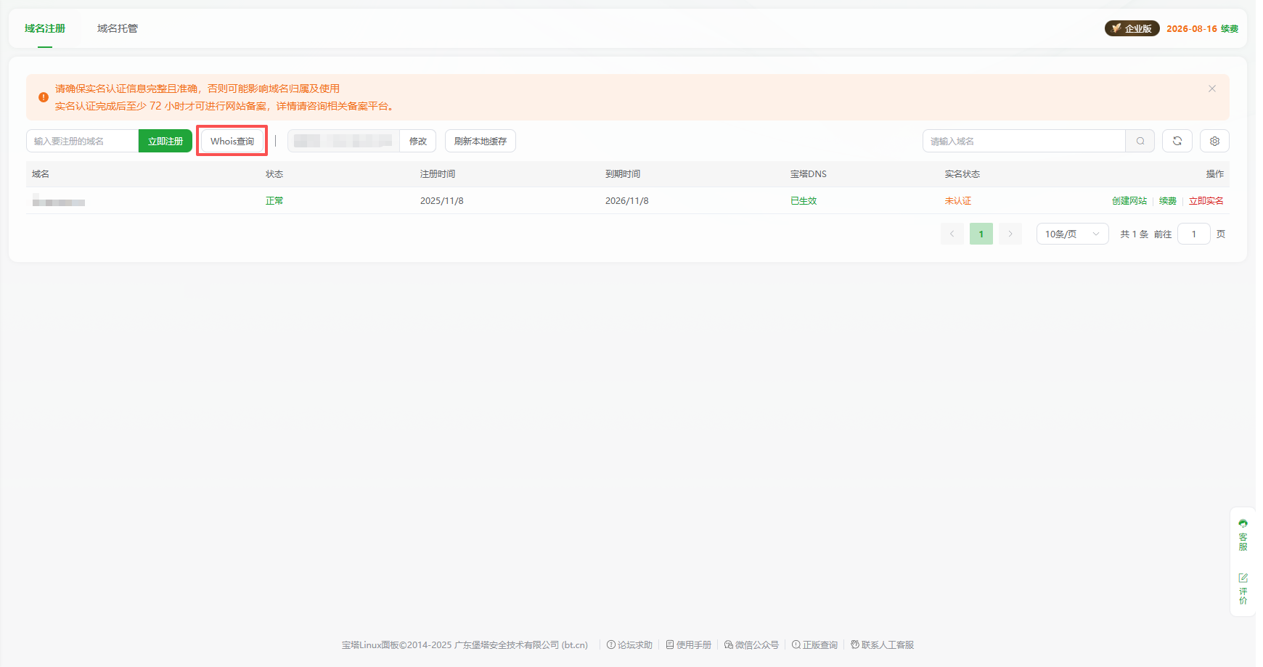Click 创建网站 link in domain row
This screenshot has width=1263, height=667.
[x=1129, y=201]
